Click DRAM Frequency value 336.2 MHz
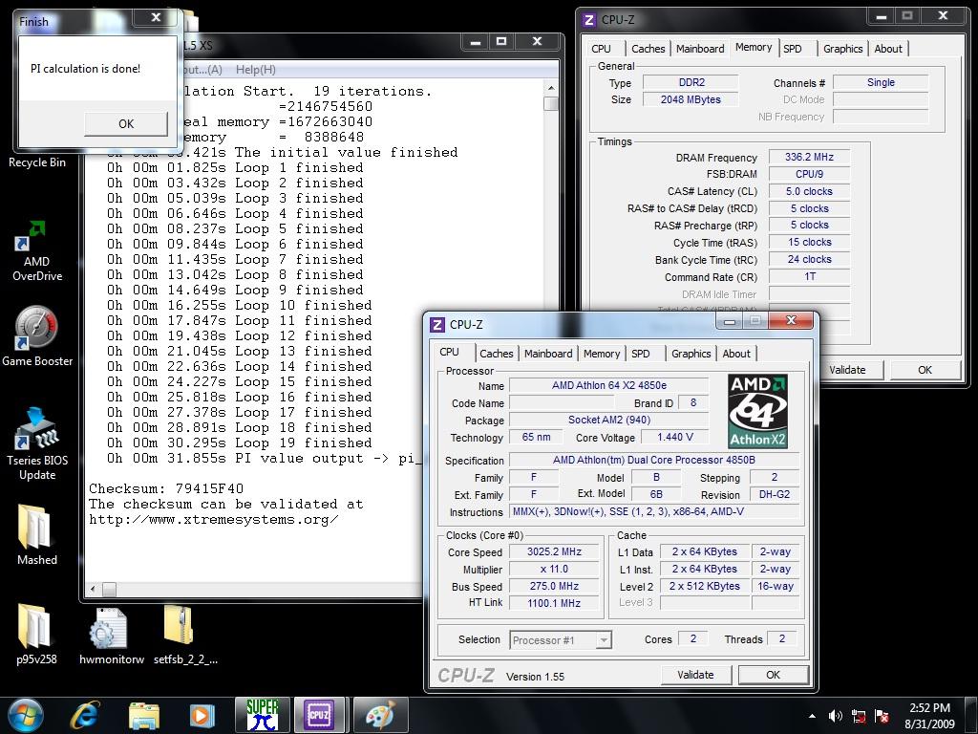This screenshot has height=734, width=978. 809,158
